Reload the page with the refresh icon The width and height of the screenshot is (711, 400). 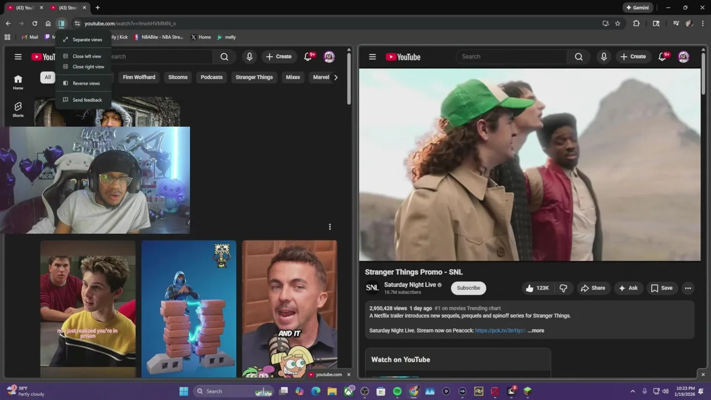coord(34,23)
